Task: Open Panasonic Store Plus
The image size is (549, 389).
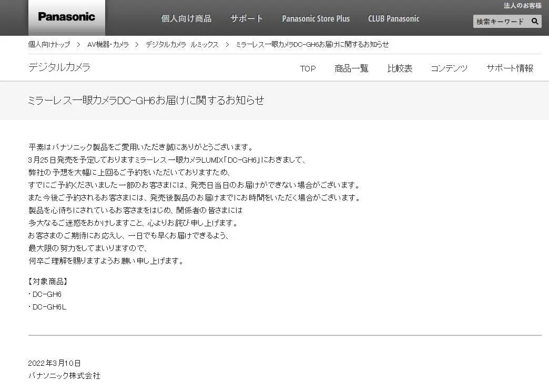Action: [x=316, y=18]
